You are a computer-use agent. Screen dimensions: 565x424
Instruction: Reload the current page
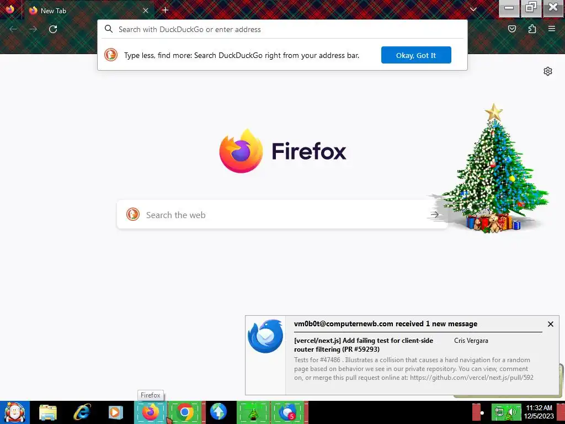pos(53,29)
